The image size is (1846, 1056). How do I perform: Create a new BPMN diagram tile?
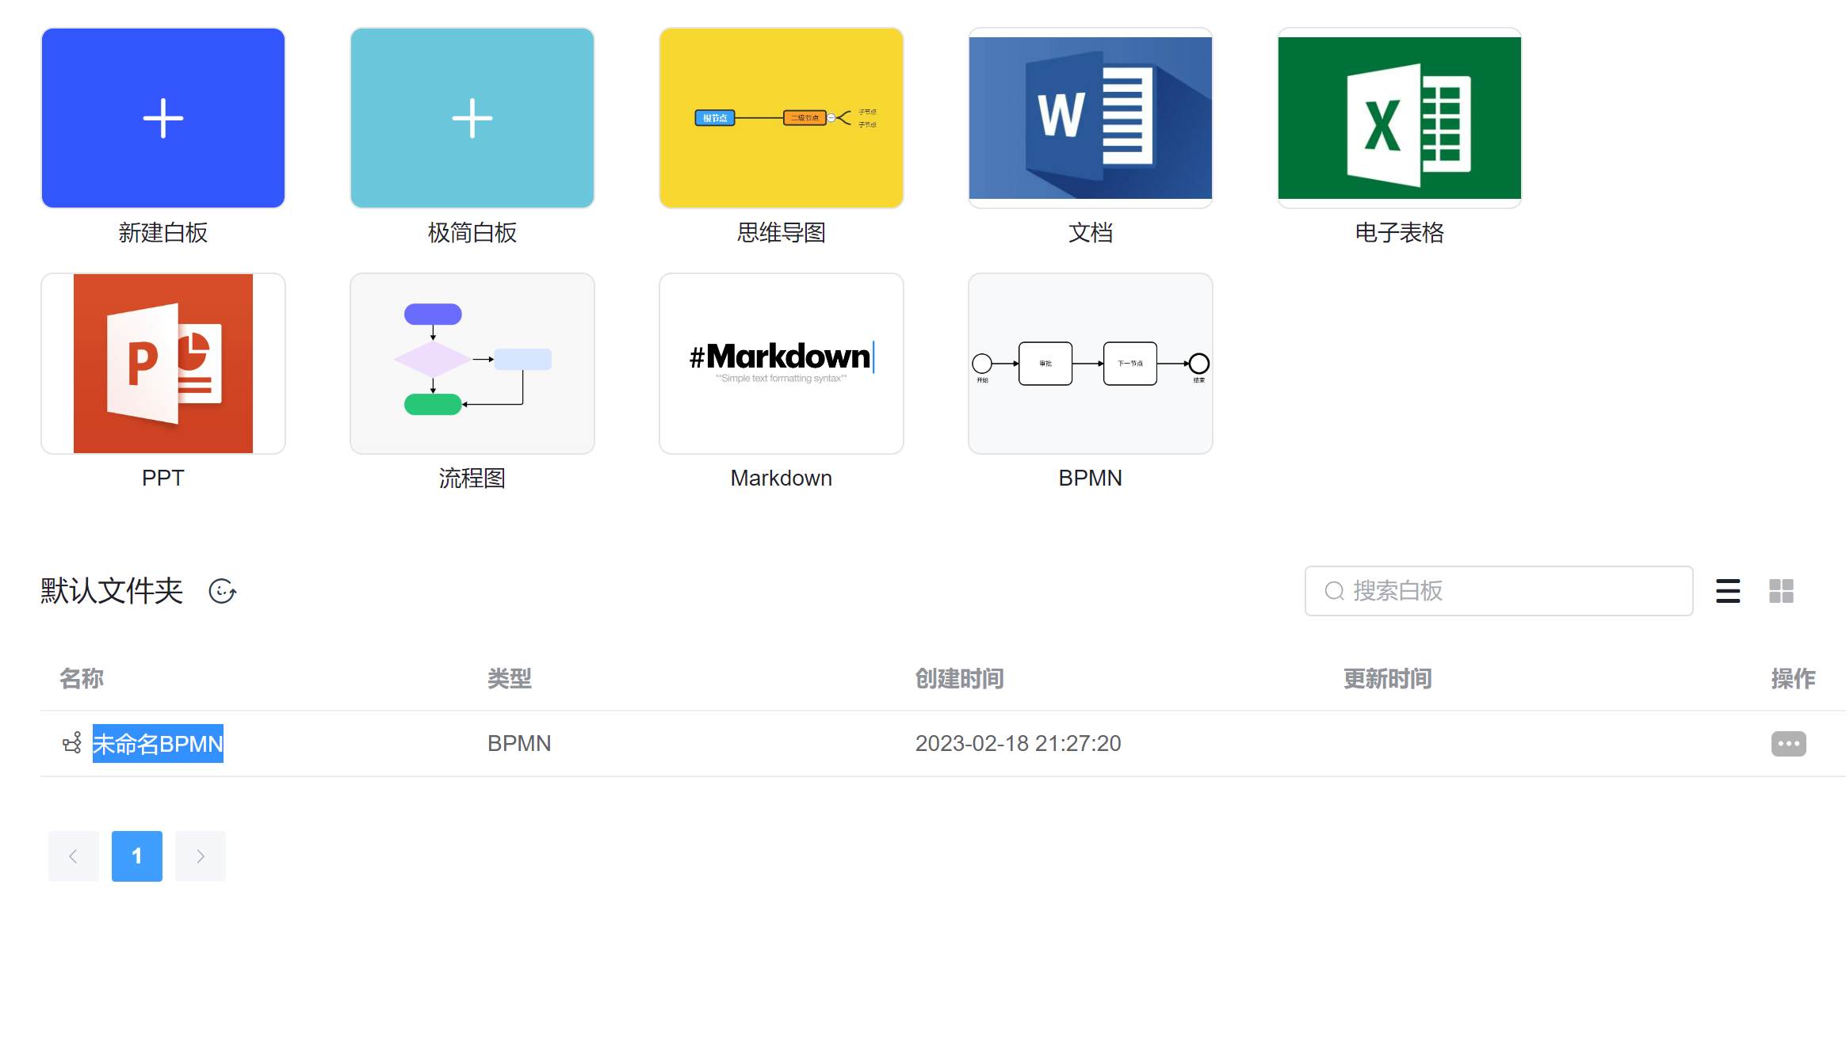coord(1091,364)
